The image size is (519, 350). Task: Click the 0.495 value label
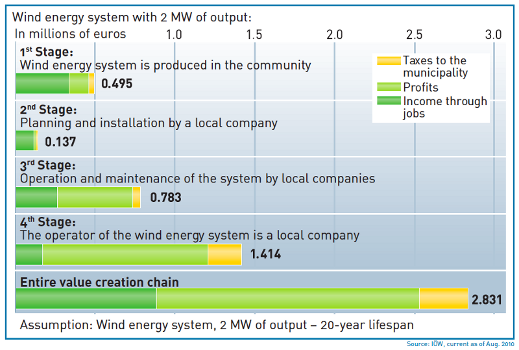[x=117, y=84]
